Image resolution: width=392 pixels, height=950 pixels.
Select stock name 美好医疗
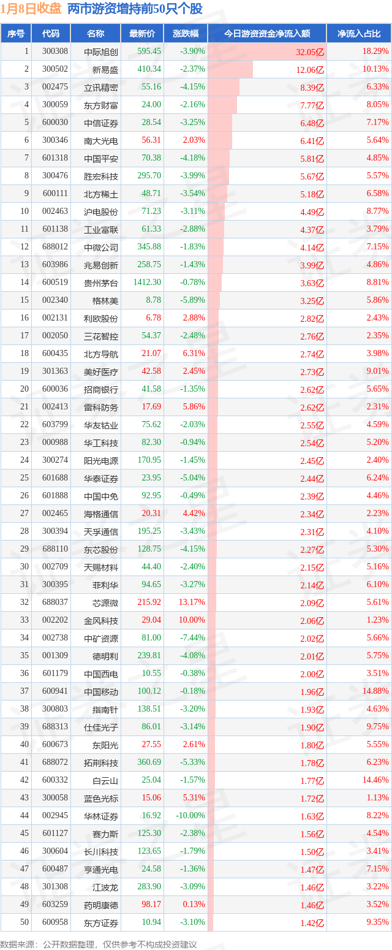101,372
